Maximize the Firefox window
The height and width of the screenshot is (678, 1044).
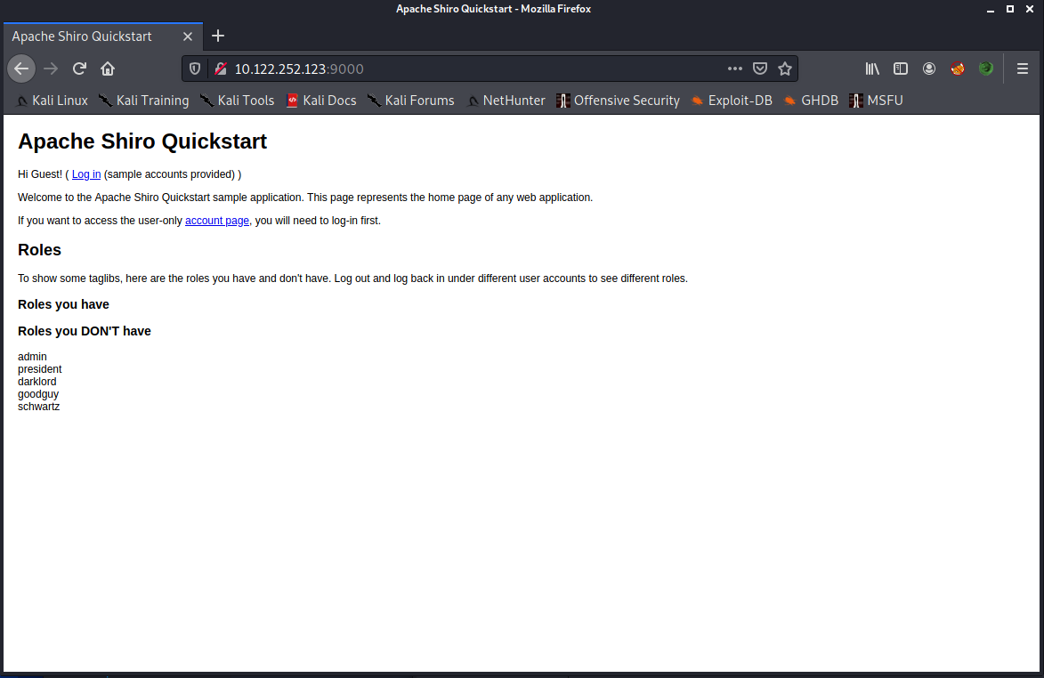point(1010,9)
